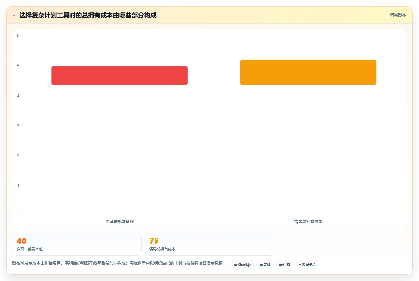Image resolution: width=419 pixels, height=281 pixels.
Task: Open the card showing value 75
Action: click(209, 244)
